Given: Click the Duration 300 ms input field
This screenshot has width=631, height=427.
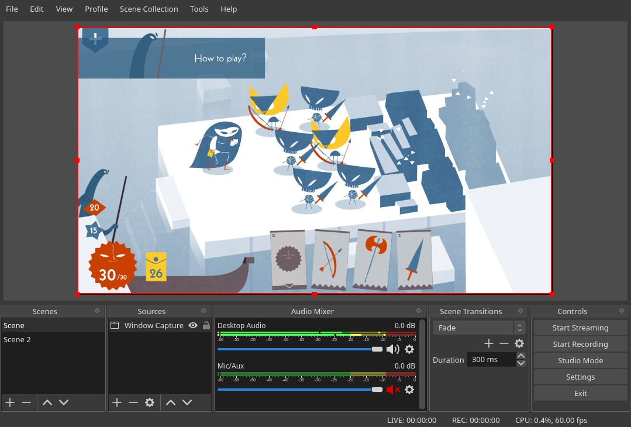Looking at the screenshot, I should (491, 359).
